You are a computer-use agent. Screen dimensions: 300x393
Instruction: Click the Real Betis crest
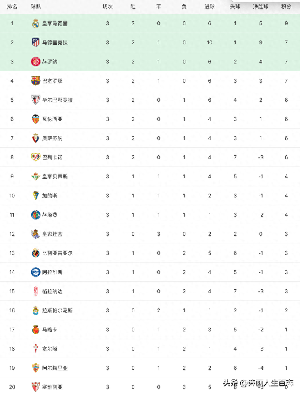pos(36,176)
